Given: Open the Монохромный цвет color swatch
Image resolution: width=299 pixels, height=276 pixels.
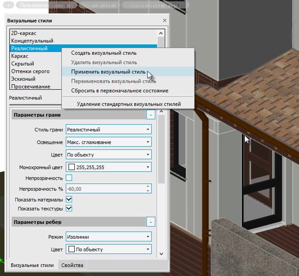Looking at the screenshot, I should [72, 167].
